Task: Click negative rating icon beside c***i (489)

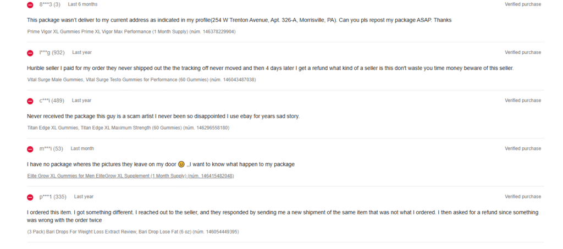Action: [30, 101]
